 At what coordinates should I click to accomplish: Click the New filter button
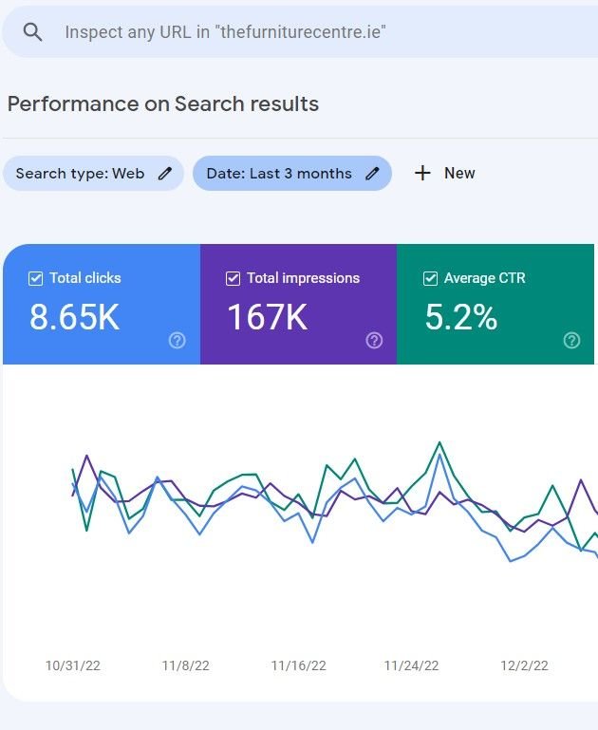[459, 173]
